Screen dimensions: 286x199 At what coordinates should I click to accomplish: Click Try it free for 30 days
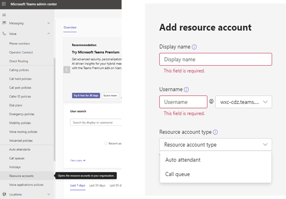coord(86,96)
